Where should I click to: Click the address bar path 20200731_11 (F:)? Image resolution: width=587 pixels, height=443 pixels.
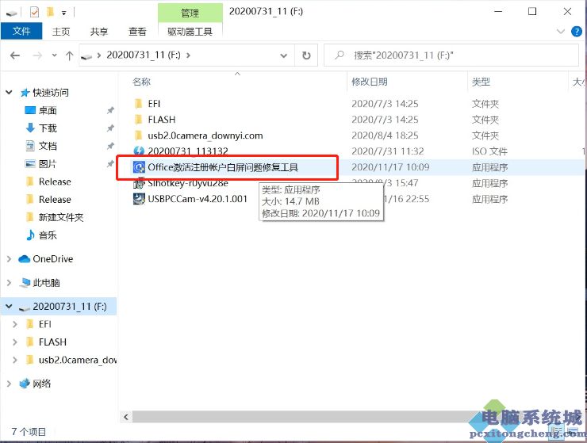pyautogui.click(x=144, y=55)
